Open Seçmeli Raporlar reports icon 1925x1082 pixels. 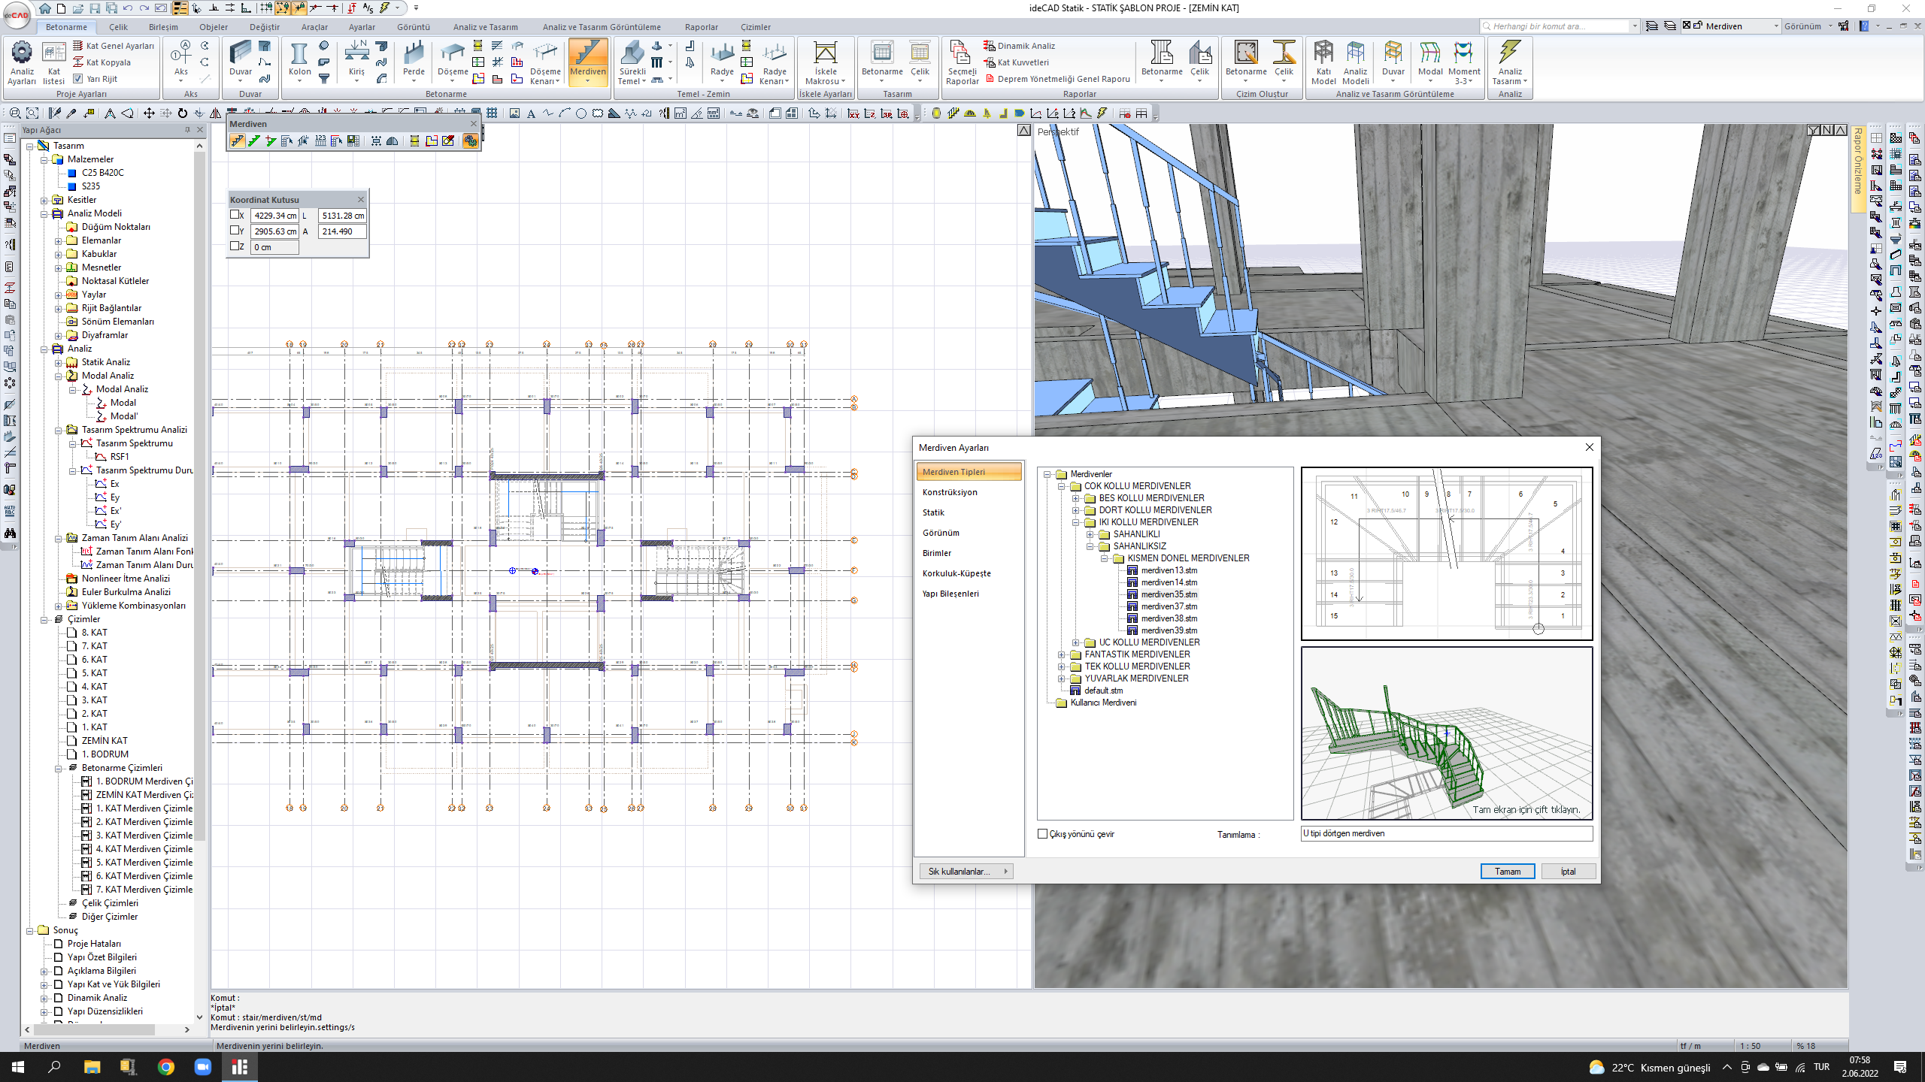pos(962,63)
